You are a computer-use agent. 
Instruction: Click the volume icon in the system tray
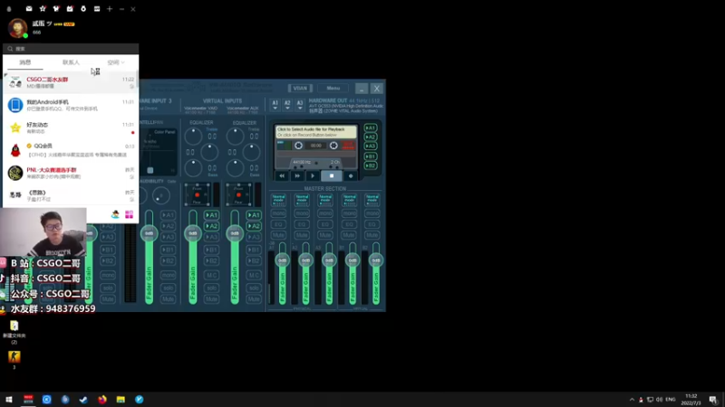point(660,400)
